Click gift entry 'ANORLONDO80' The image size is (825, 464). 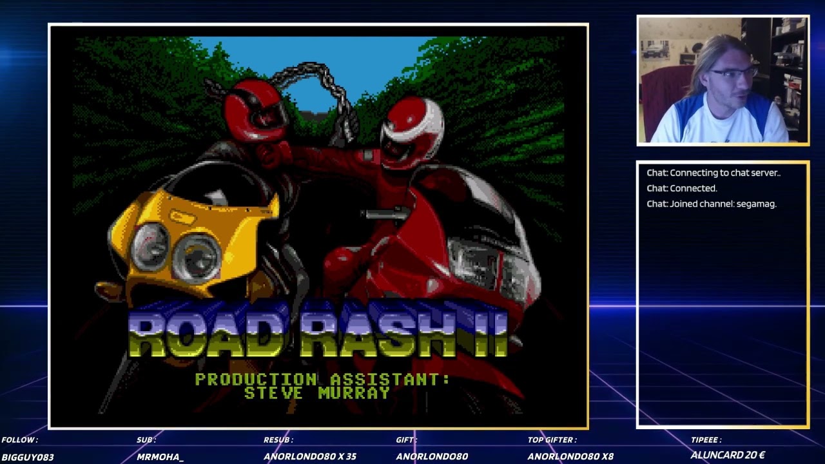432,457
